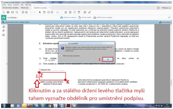
Task: Open the Soubor menu
Action: click(4, 5)
